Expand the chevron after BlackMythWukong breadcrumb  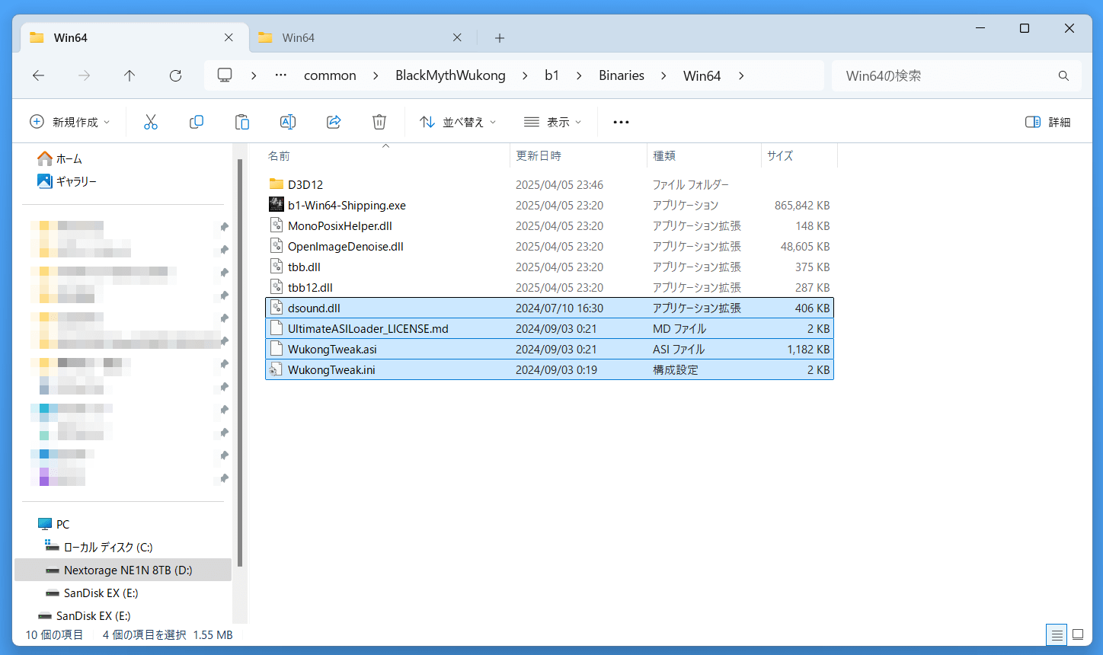tap(525, 75)
